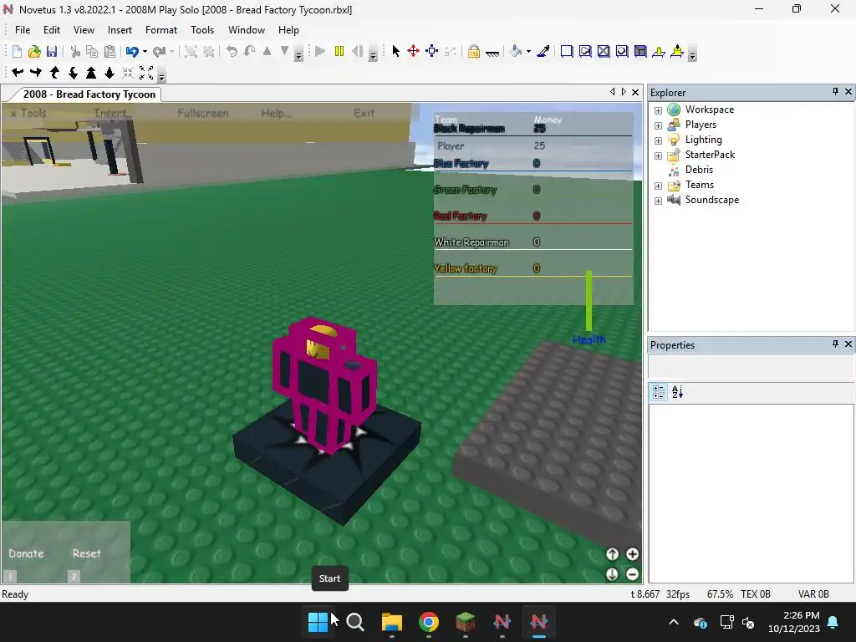
Task: Open the paint bucket color dropdown arrow
Action: click(528, 51)
